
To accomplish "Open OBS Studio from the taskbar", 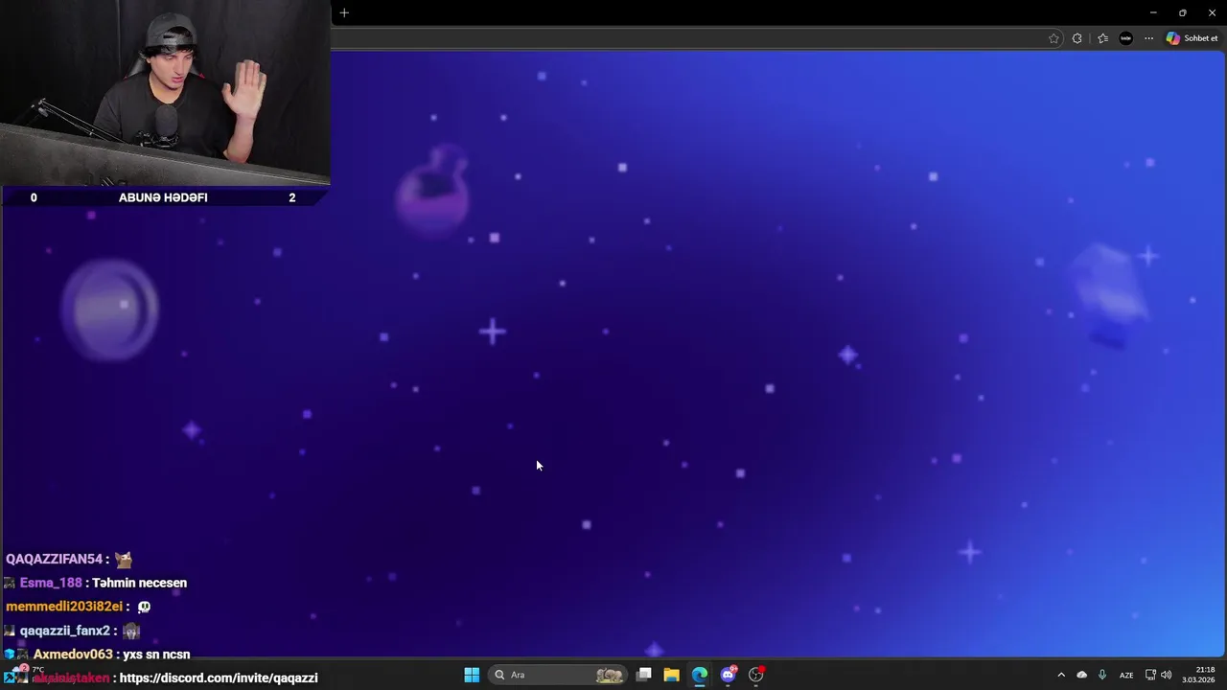I will tap(756, 675).
